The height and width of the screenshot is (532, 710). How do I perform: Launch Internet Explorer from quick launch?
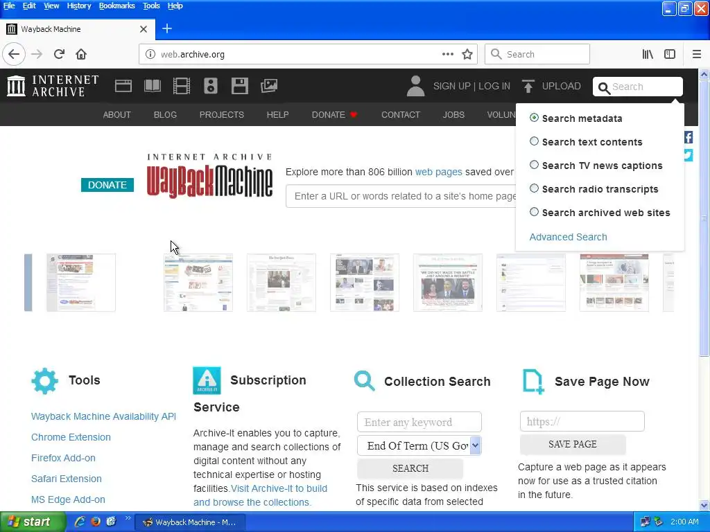[x=80, y=522]
